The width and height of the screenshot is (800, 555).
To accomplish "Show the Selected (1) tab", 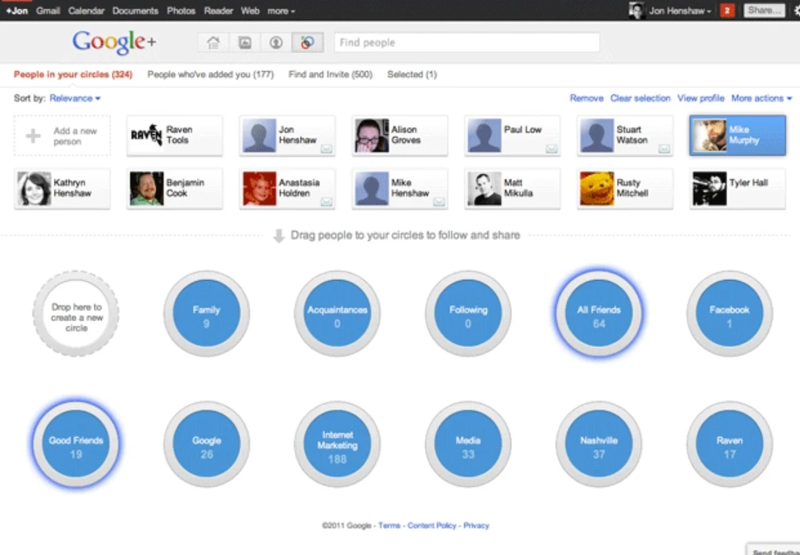I will [x=412, y=74].
